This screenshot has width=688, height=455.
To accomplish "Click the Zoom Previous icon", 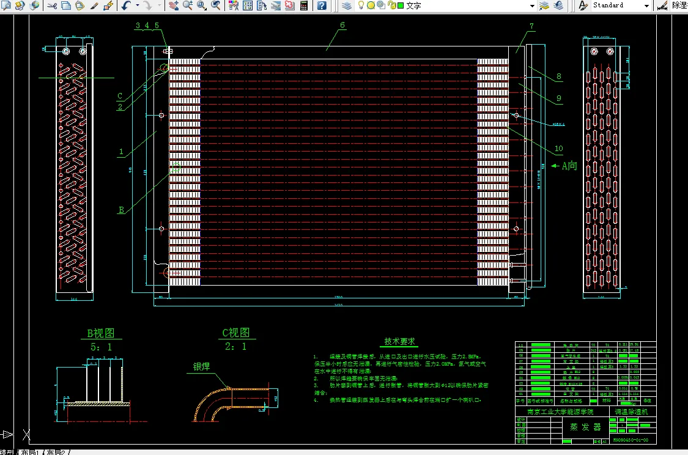I will coord(216,6).
